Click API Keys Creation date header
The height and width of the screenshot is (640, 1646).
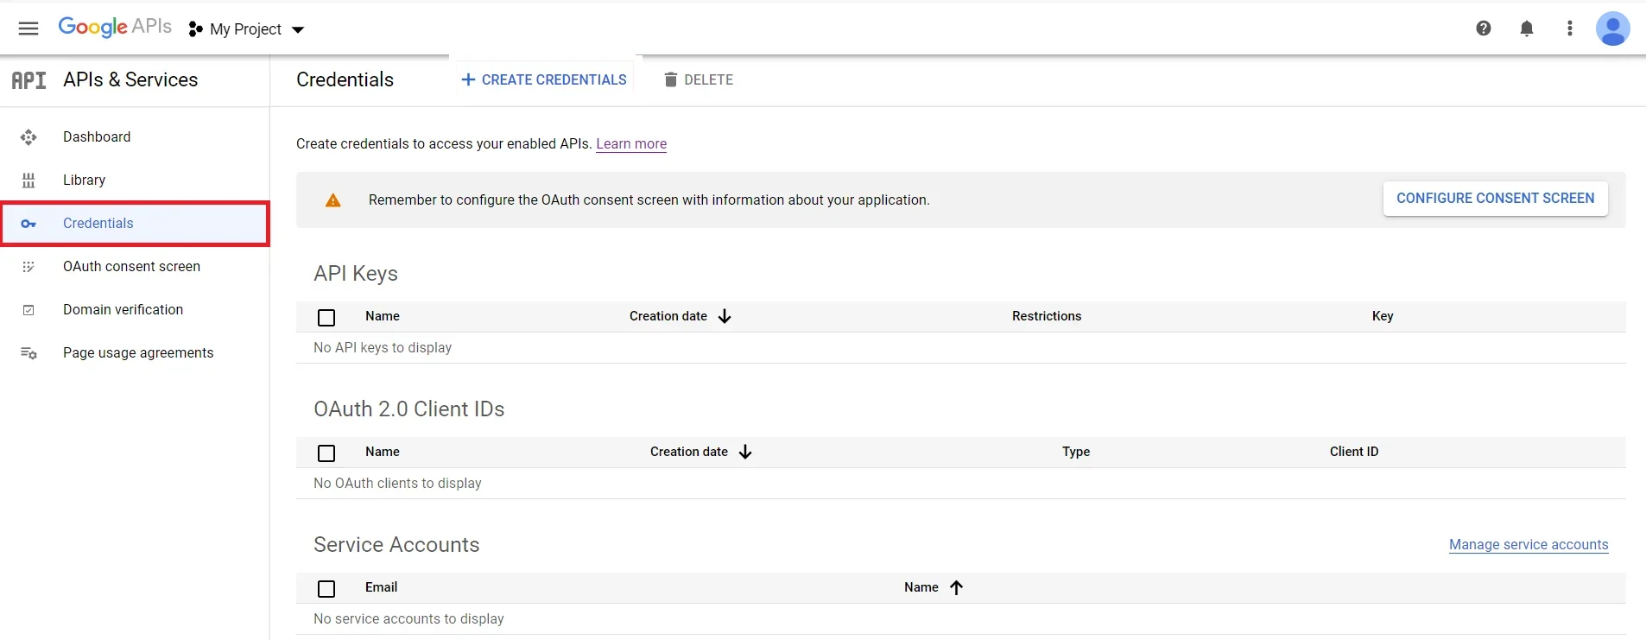pyautogui.click(x=668, y=316)
